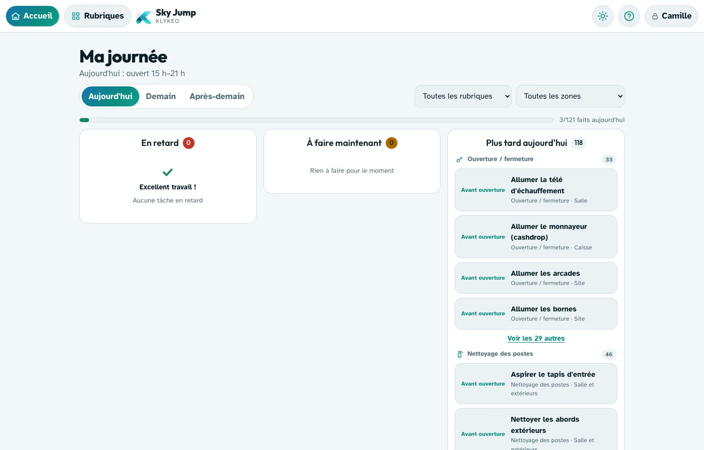Click the 0 badge beside À faire maintenant
Viewport: 704px width, 450px height.
[x=392, y=143]
